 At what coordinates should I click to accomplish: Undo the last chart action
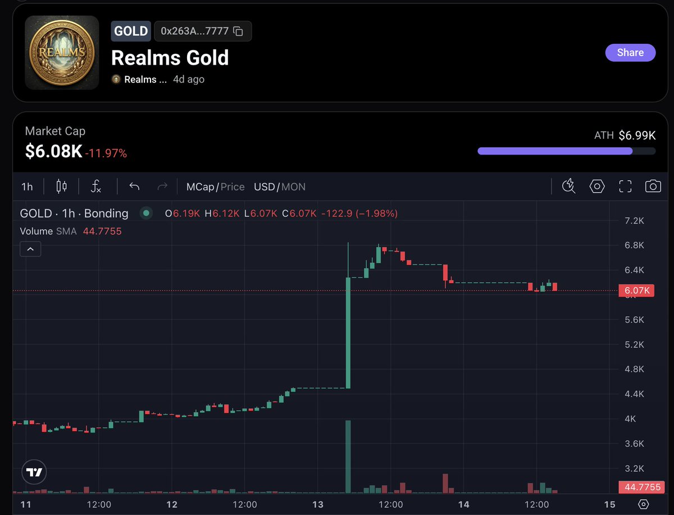[x=134, y=186]
